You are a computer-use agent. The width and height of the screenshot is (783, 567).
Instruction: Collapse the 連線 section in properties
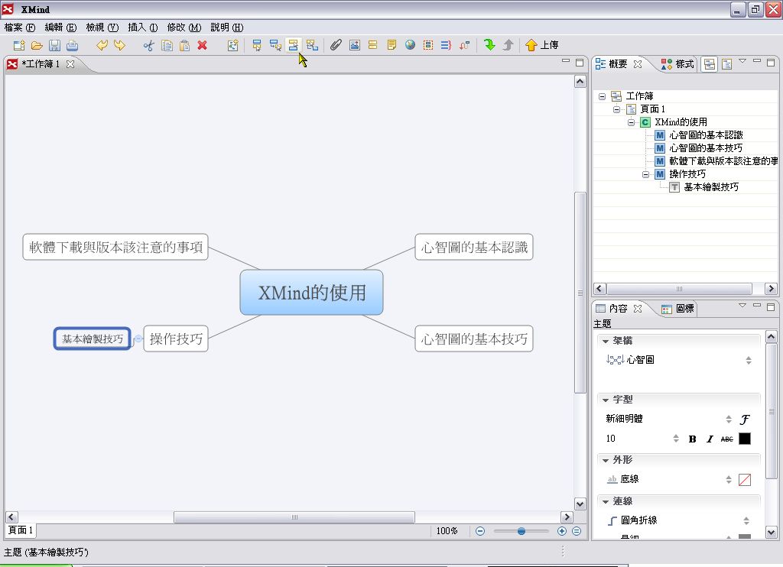tap(606, 501)
